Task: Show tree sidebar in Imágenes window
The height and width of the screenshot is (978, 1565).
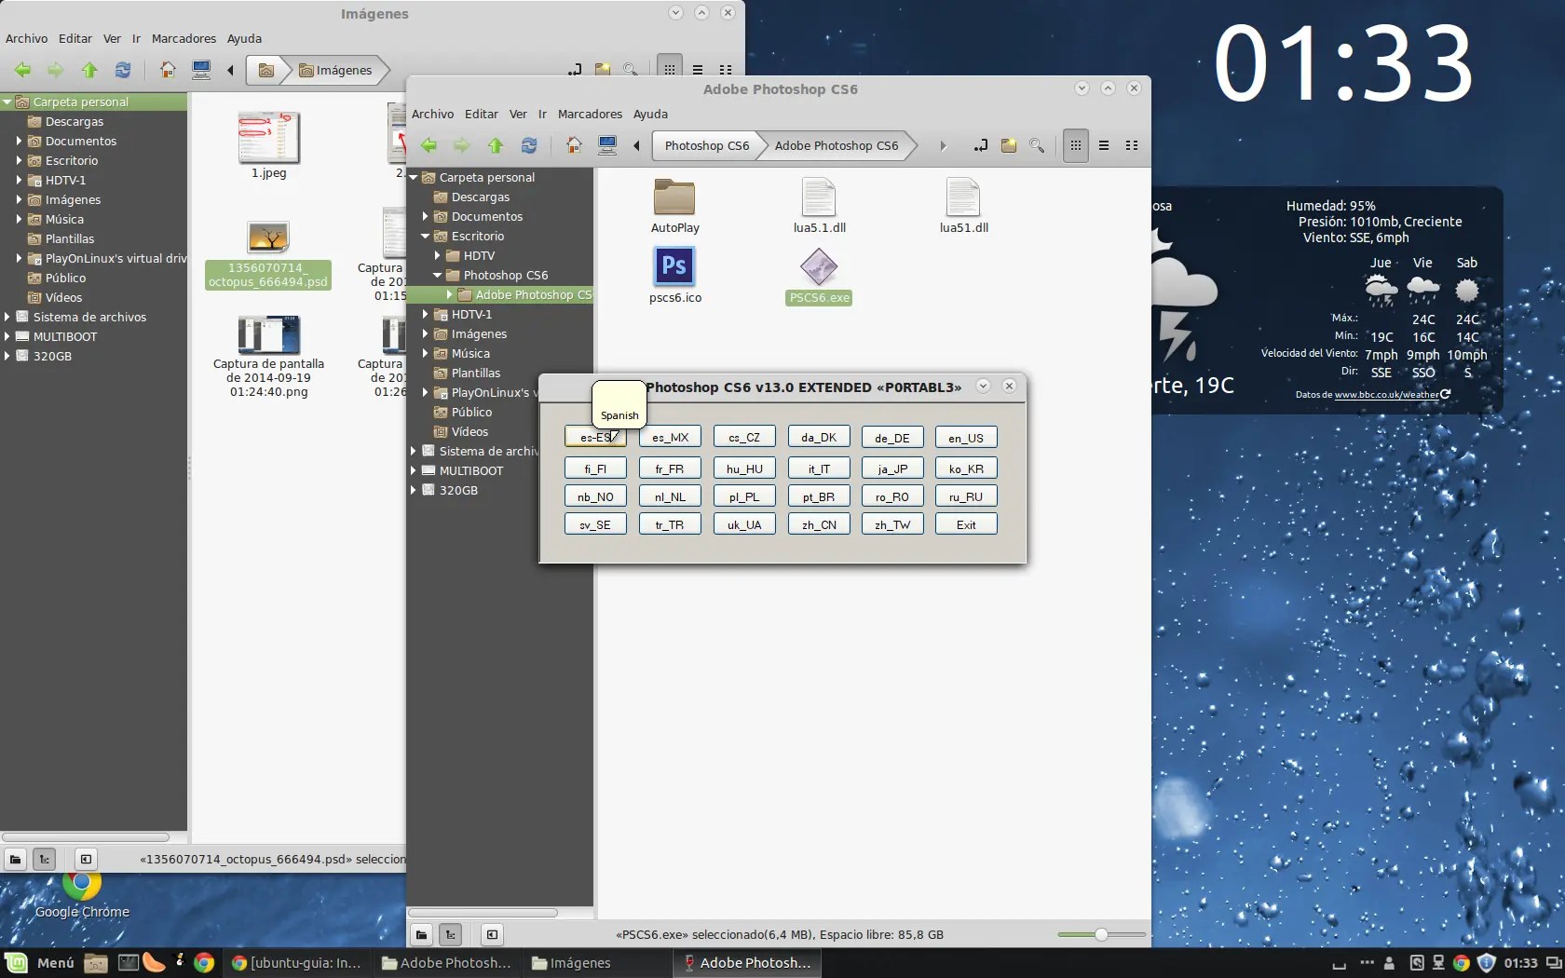Action: pos(44,859)
